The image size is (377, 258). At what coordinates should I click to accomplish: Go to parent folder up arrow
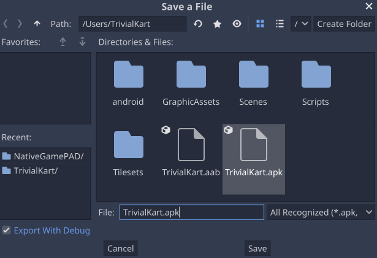(37, 24)
